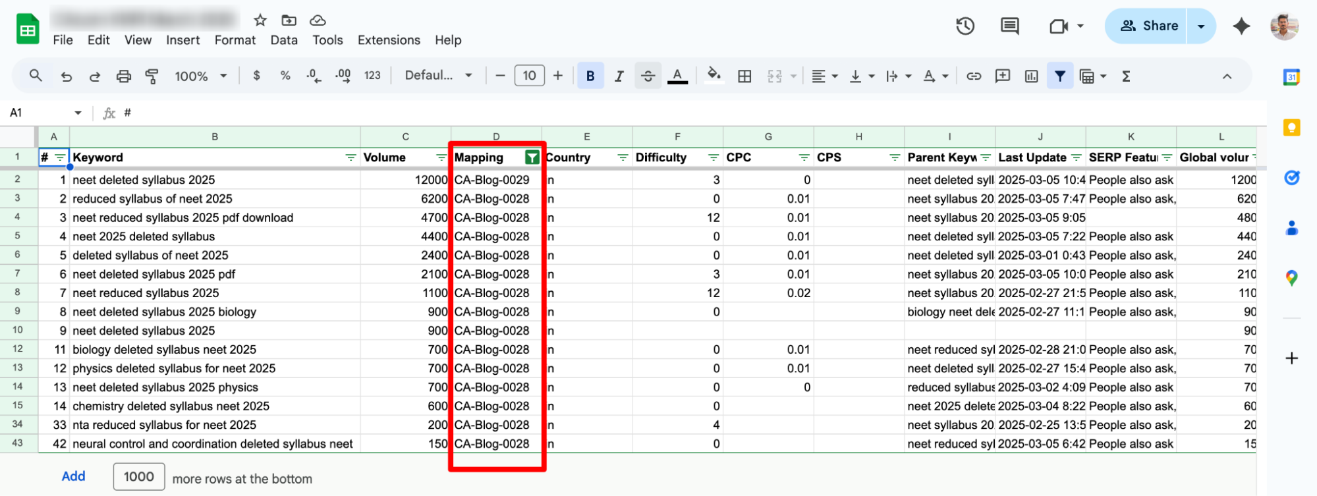Click the rows count field 1000
Screen dimensions: 1317x496
138,476
